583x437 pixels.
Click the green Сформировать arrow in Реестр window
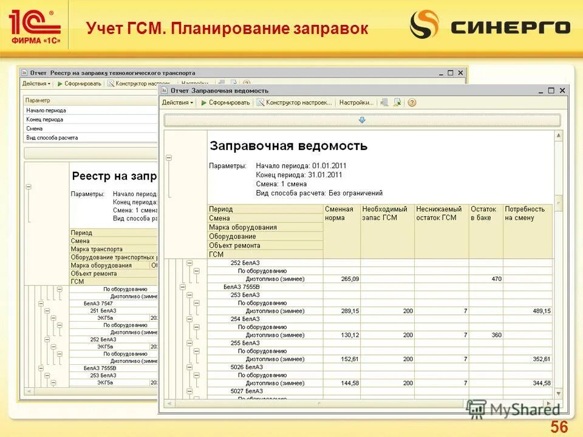click(60, 84)
